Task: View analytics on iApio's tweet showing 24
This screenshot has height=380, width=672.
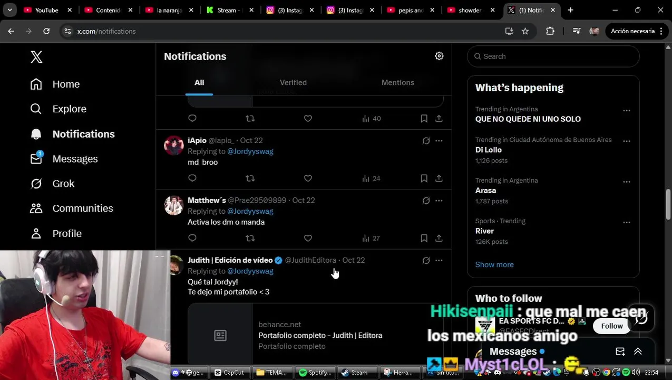Action: (371, 178)
